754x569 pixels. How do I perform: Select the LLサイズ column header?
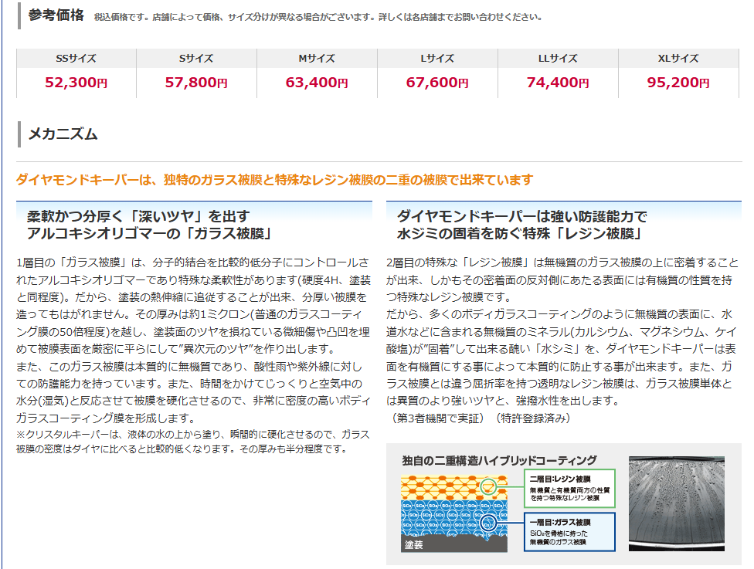pyautogui.click(x=558, y=59)
